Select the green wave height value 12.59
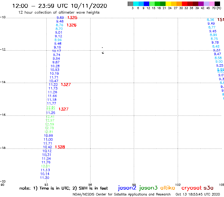The image size is (224, 197). coord(50,124)
